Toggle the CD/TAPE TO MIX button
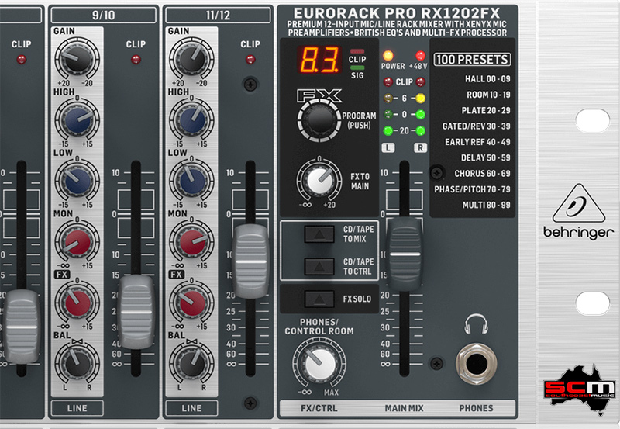The width and height of the screenshot is (620, 429). pyautogui.click(x=319, y=234)
